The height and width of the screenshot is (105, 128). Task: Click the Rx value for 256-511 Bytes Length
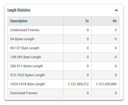116,66
